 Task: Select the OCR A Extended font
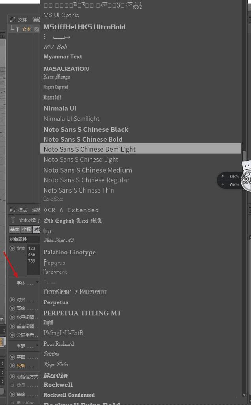(x=71, y=210)
